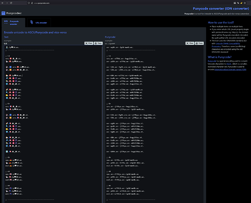Follow the Punycode link under What is Punycode

tap(212, 61)
